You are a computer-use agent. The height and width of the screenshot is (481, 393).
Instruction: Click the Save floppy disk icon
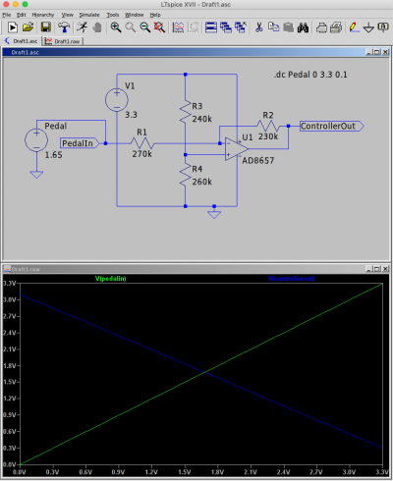click(x=45, y=27)
